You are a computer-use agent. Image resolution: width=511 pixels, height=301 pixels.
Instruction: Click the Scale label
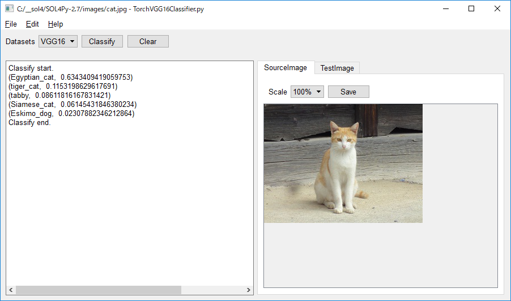[x=278, y=92]
